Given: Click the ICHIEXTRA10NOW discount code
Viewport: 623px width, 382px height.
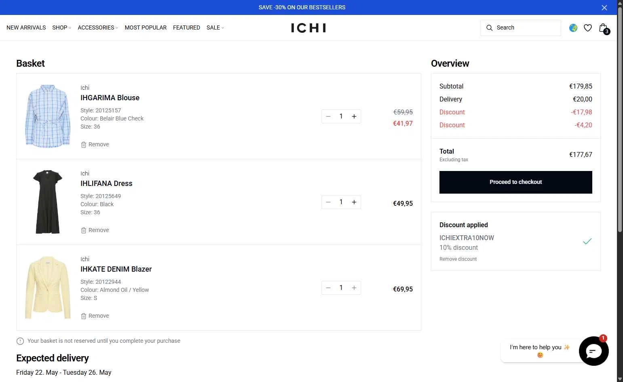Looking at the screenshot, I should (x=467, y=238).
